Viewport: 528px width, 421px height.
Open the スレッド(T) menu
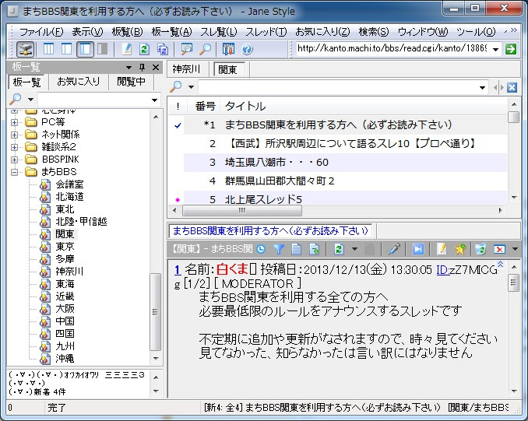(x=266, y=32)
